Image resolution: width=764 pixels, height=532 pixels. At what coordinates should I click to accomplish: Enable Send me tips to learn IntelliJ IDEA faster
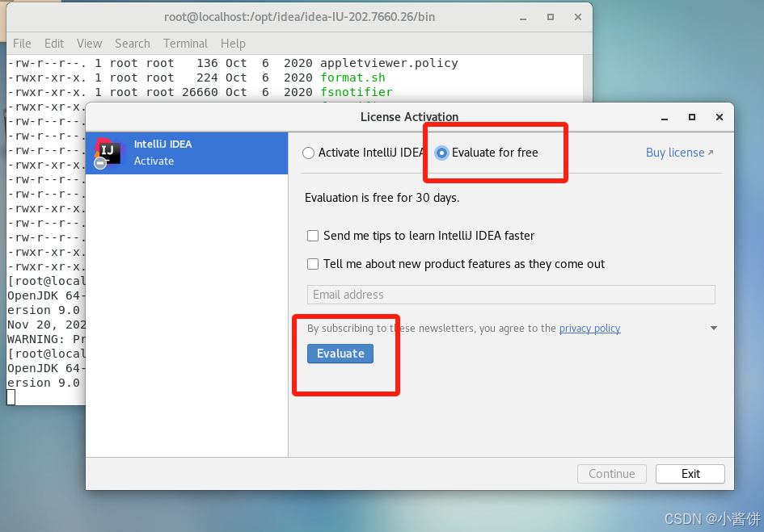pos(313,236)
